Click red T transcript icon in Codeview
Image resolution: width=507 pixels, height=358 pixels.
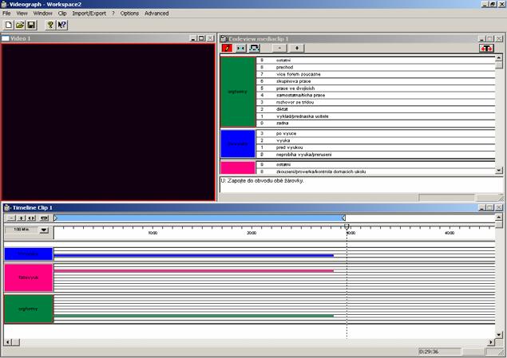486,48
